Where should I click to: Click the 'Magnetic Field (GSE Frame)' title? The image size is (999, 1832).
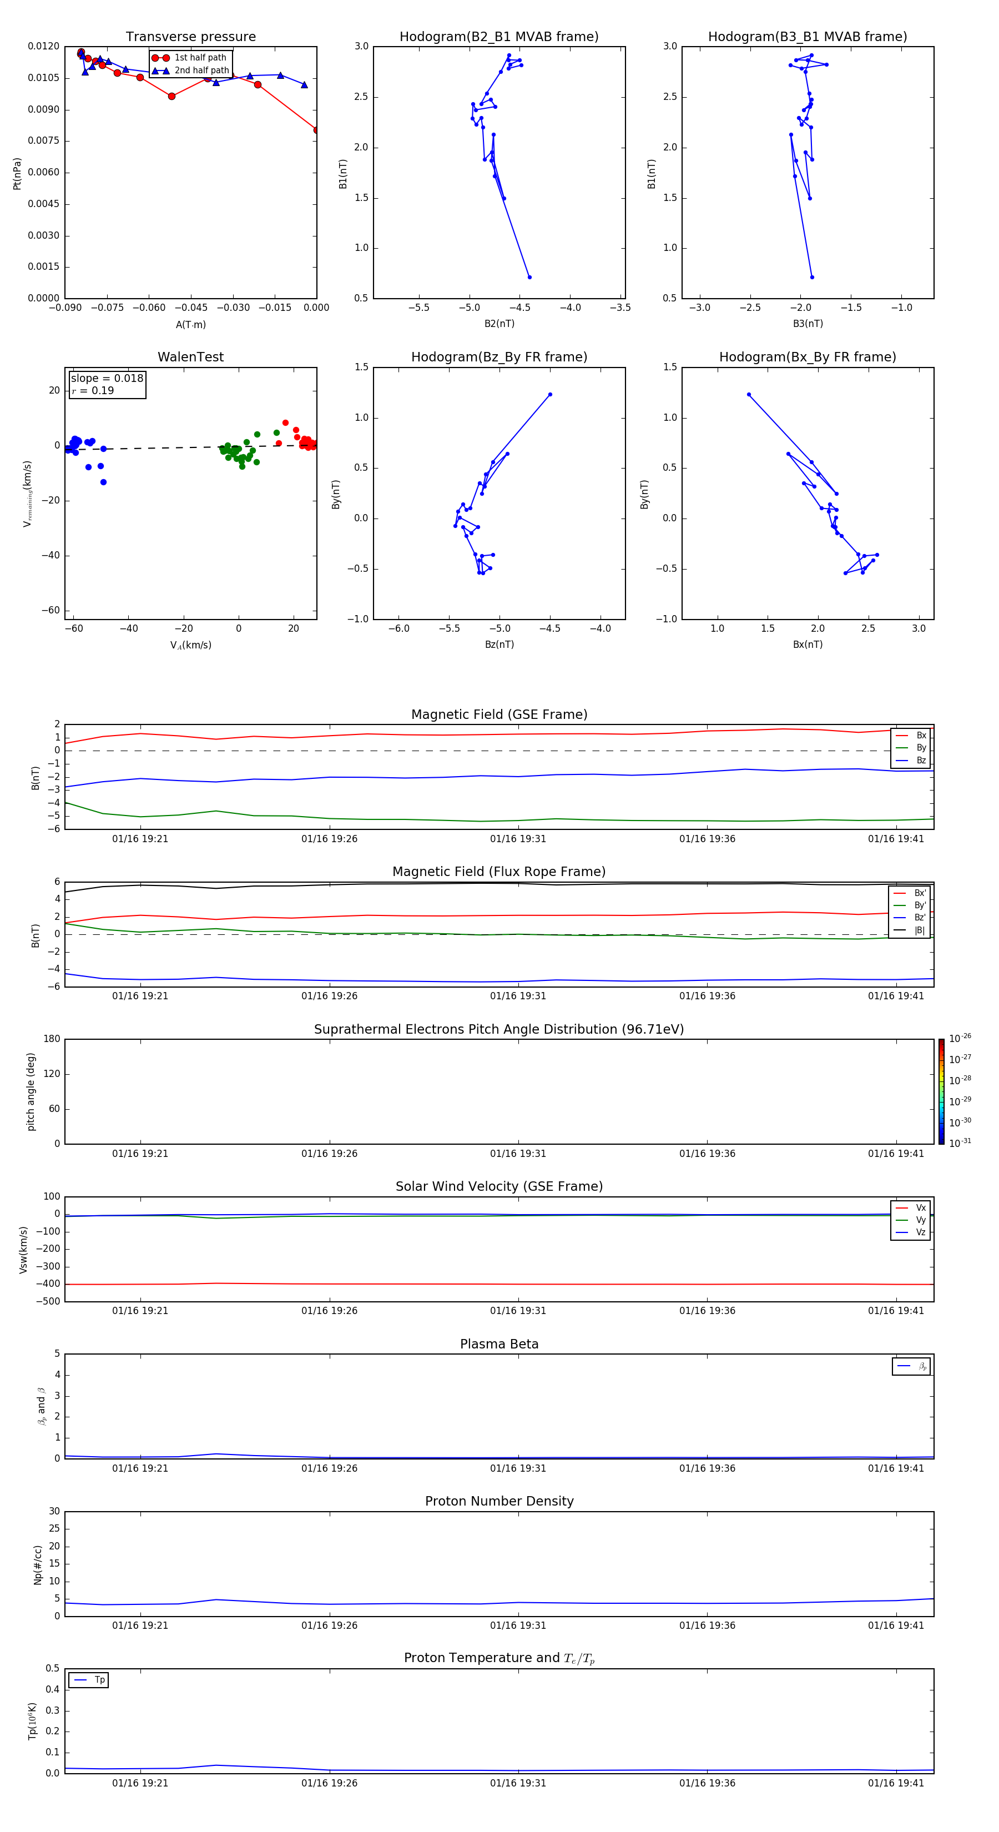[499, 714]
